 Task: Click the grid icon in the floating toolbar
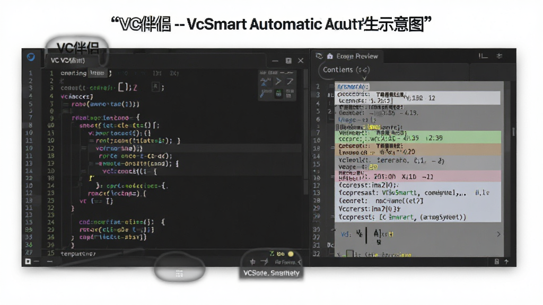pyautogui.click(x=290, y=93)
